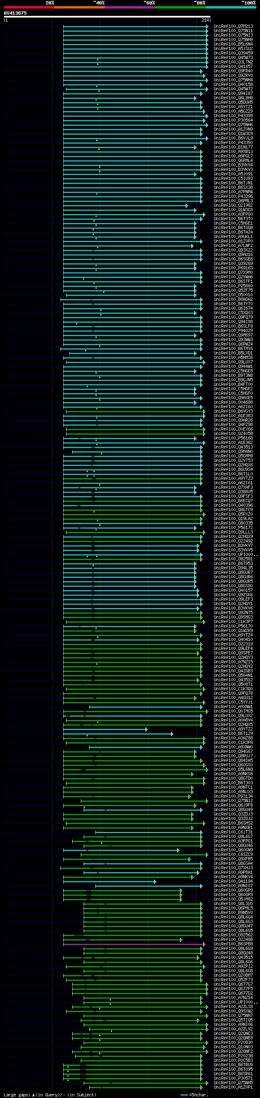Open hit UniRef100_Q7M213
Image resolution: width=260 pixels, height=1098 pixels.
pyautogui.click(x=233, y=26)
